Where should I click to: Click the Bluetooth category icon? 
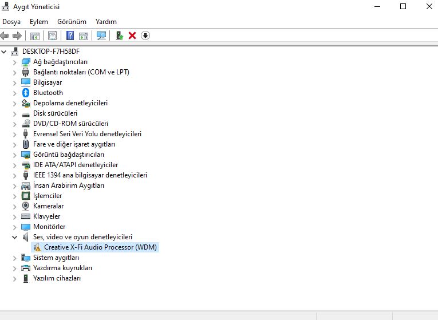tap(26, 93)
